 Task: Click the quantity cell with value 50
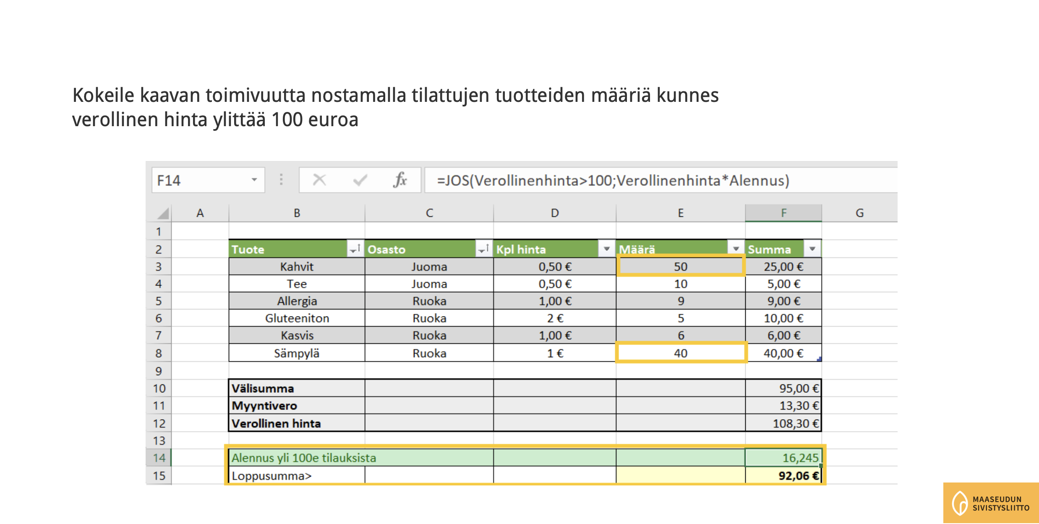coord(681,267)
